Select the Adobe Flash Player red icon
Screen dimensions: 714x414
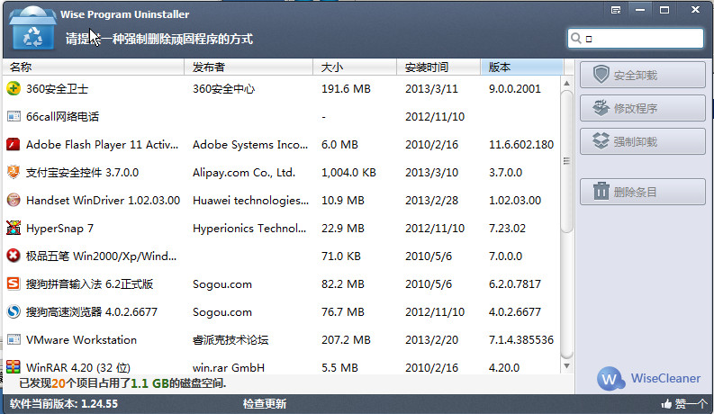click(x=14, y=144)
